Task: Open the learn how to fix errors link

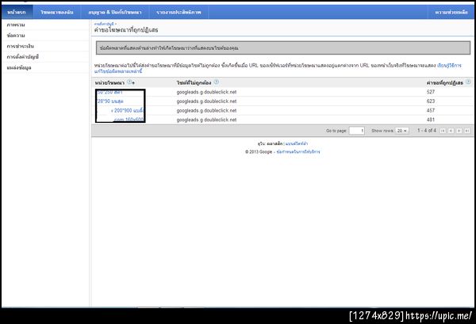Action: 449,66
